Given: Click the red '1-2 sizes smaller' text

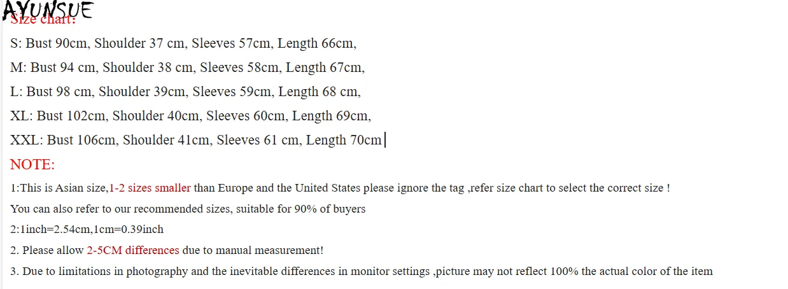Looking at the screenshot, I should coord(150,188).
